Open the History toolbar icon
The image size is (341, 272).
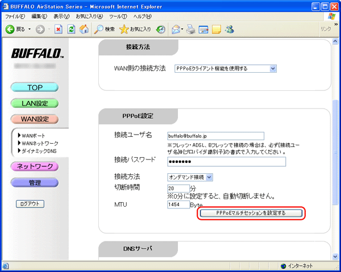tap(161, 30)
